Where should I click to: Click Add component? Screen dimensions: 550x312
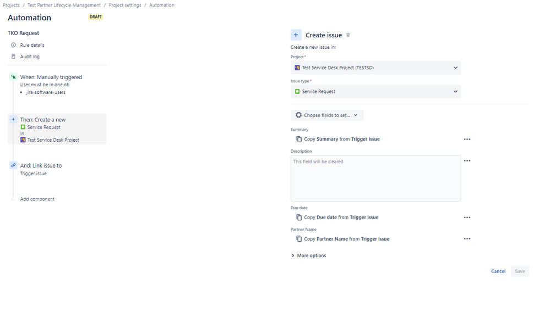point(37,199)
